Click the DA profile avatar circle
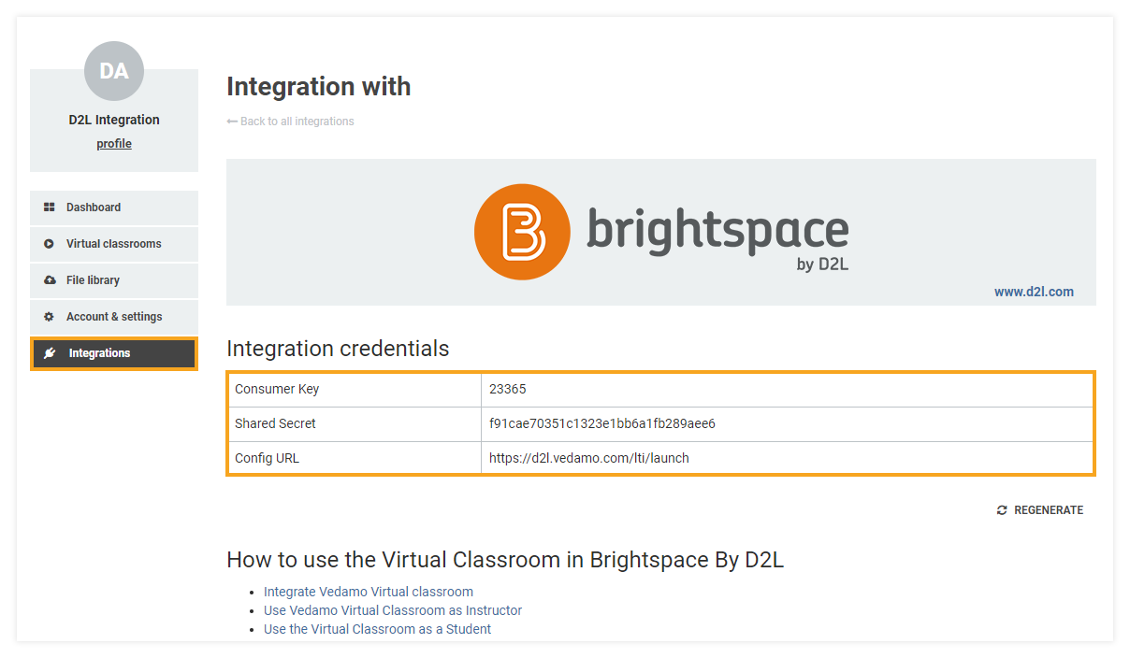 point(114,71)
